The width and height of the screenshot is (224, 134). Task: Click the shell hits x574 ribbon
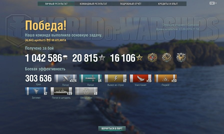65,78
